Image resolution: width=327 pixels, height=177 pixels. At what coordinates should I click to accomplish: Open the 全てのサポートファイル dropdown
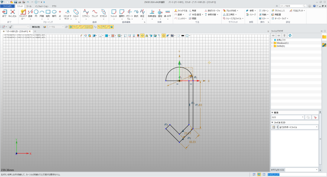point(298,127)
